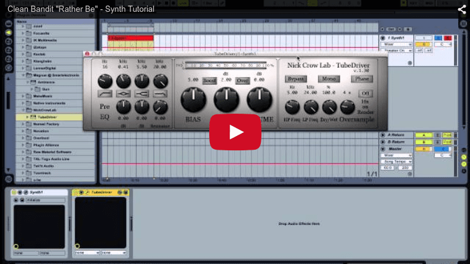Click the LP Freq knob
470x264 pixels.
[311, 107]
